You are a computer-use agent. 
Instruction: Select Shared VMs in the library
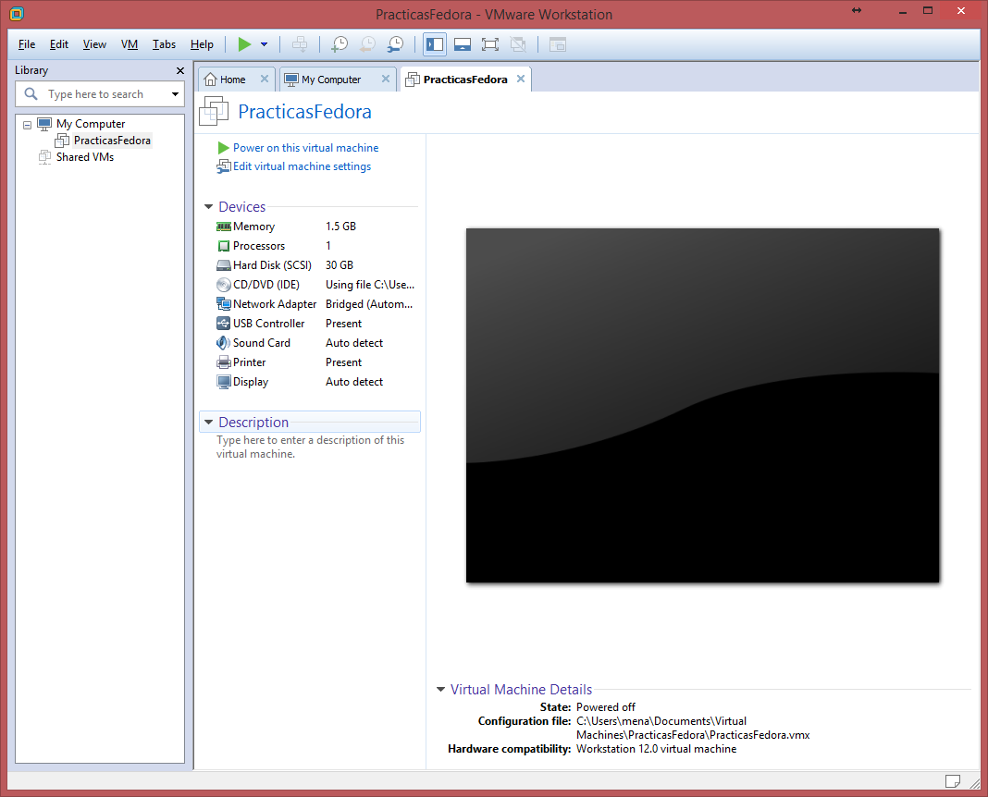pos(85,157)
